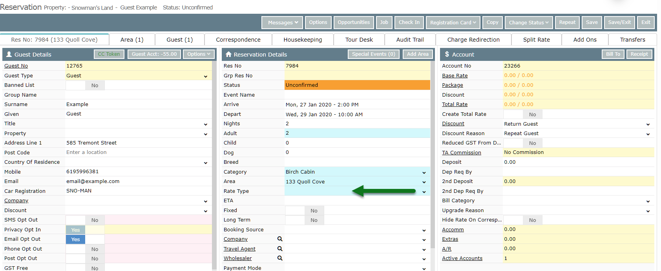Toggle the Create Total Rate switch
Screen dimensions: 661x271
pyautogui.click(x=523, y=114)
